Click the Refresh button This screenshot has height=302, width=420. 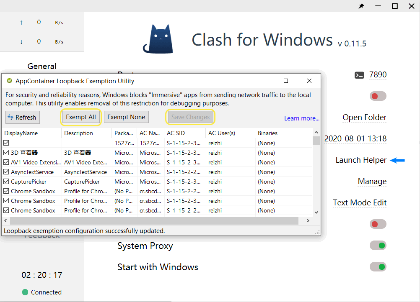[23, 118]
